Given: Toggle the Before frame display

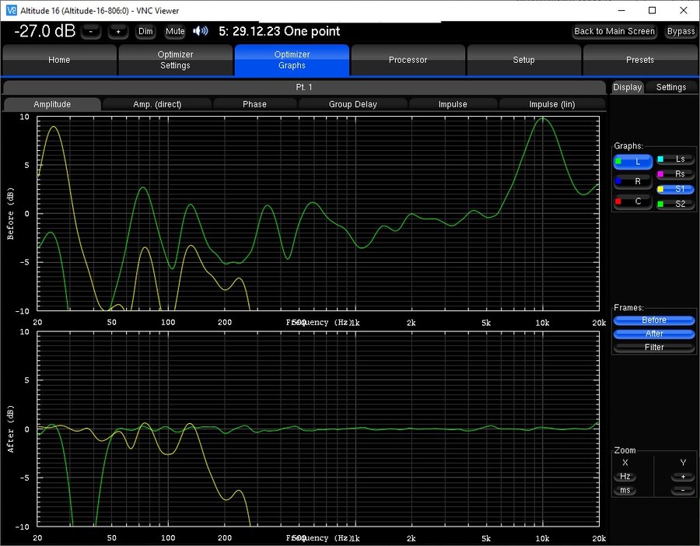Looking at the screenshot, I should click(x=654, y=320).
